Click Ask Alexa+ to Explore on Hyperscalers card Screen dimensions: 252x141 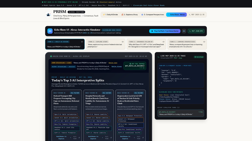click(125, 138)
